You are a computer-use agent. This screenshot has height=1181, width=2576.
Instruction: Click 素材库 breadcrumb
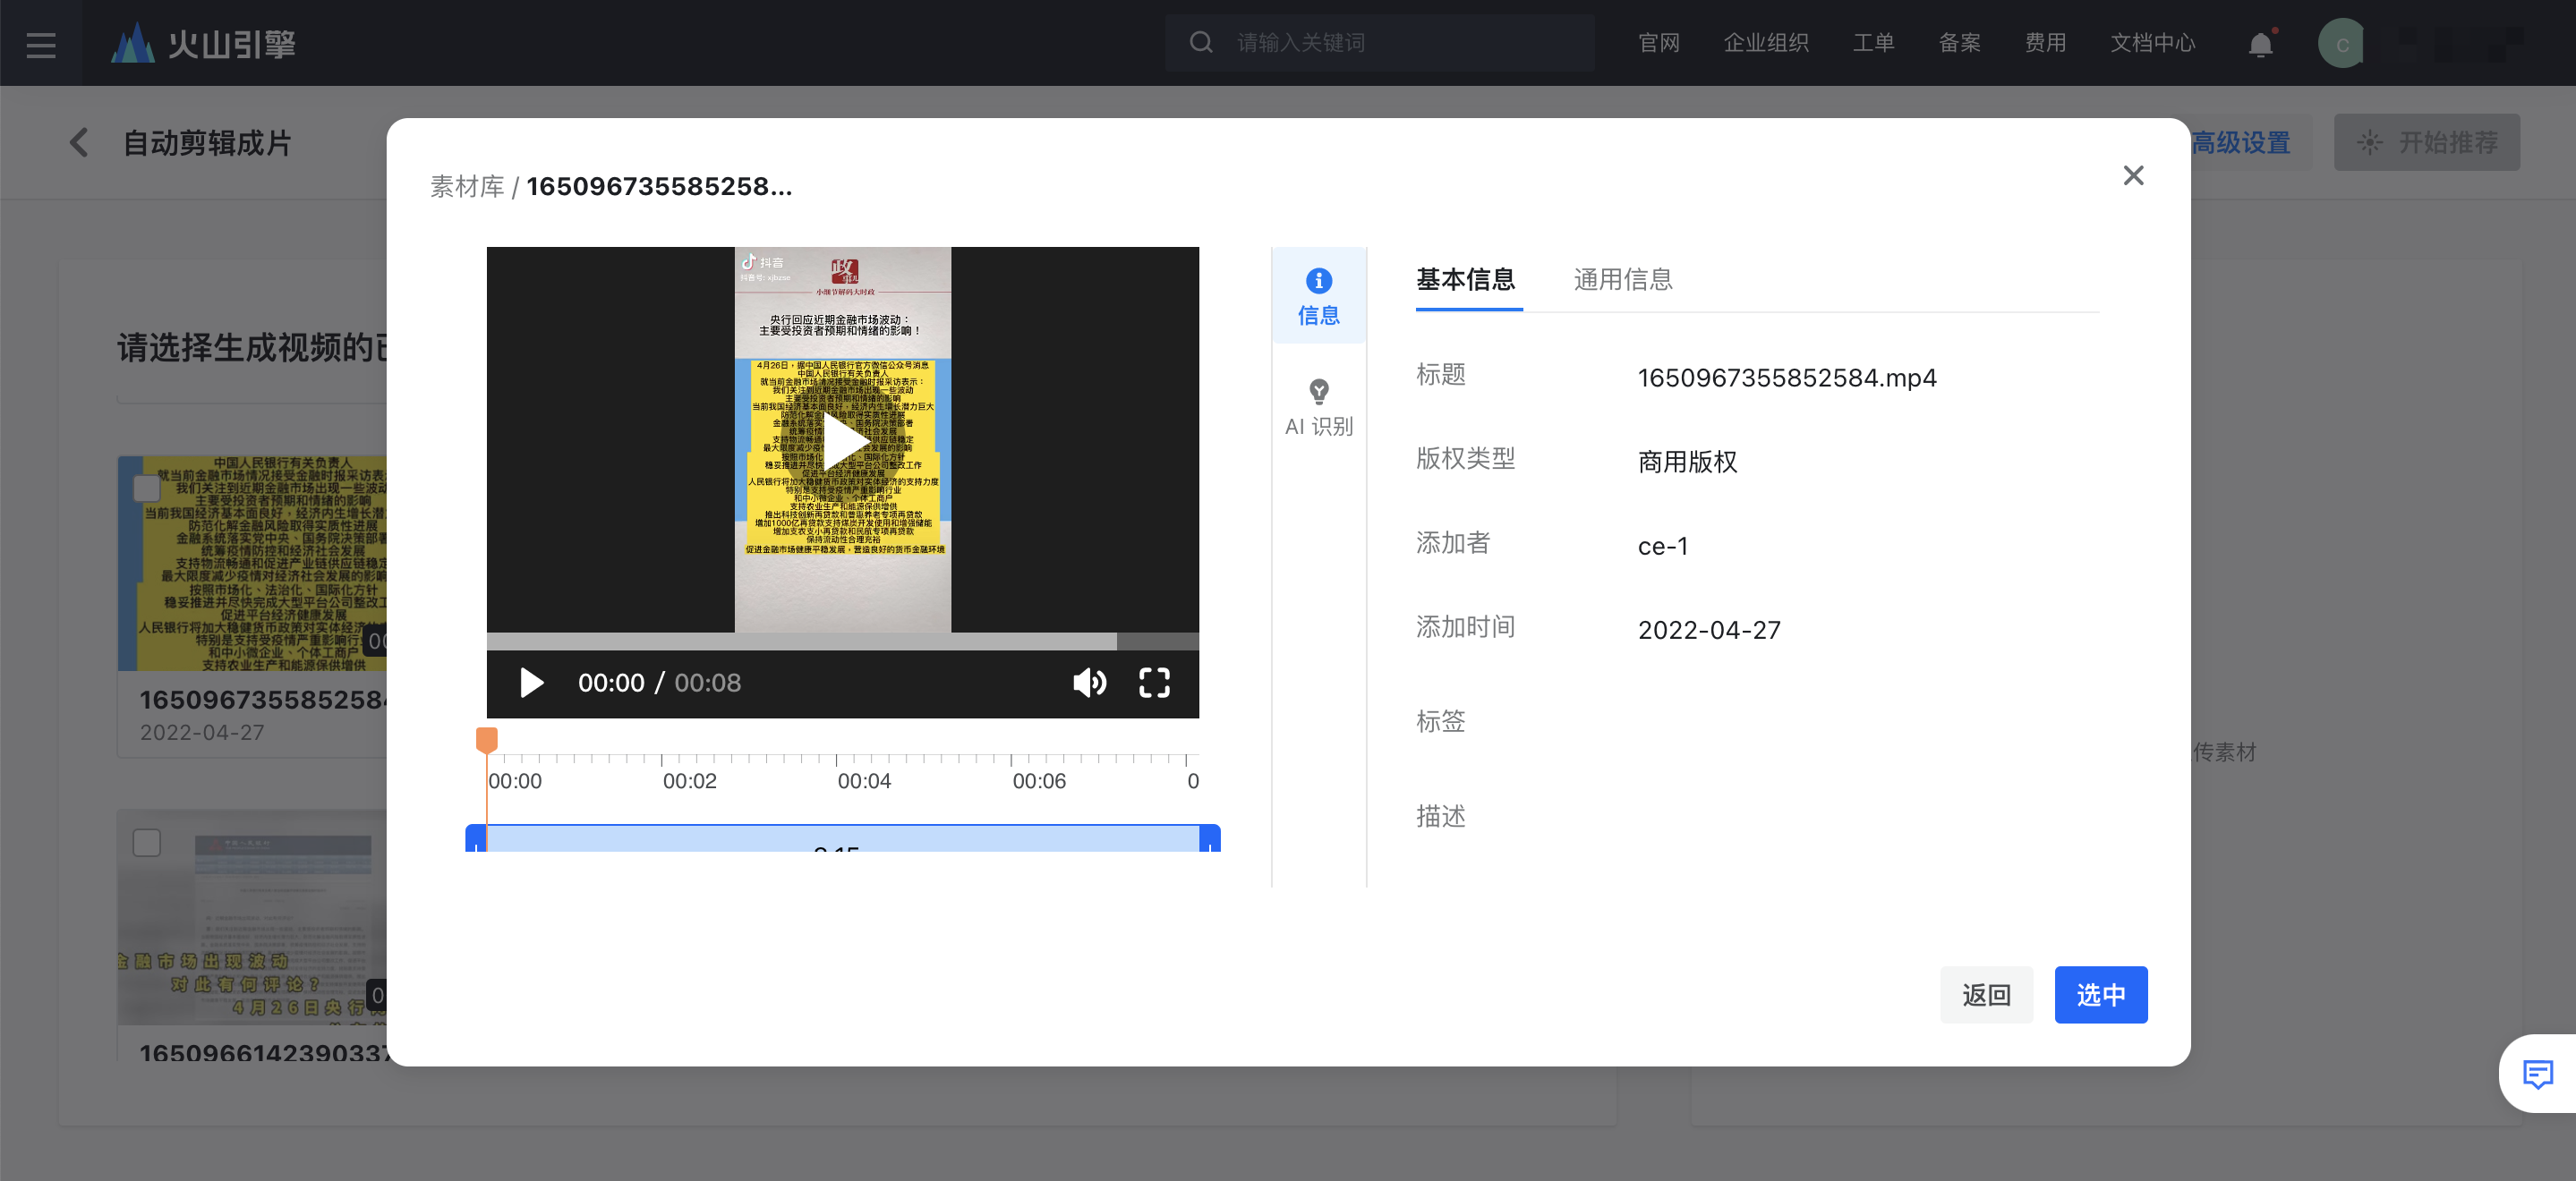click(x=467, y=187)
